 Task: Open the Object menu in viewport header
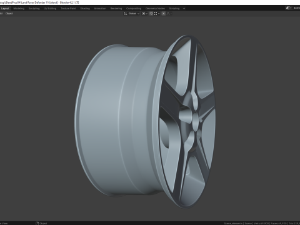click(9, 14)
